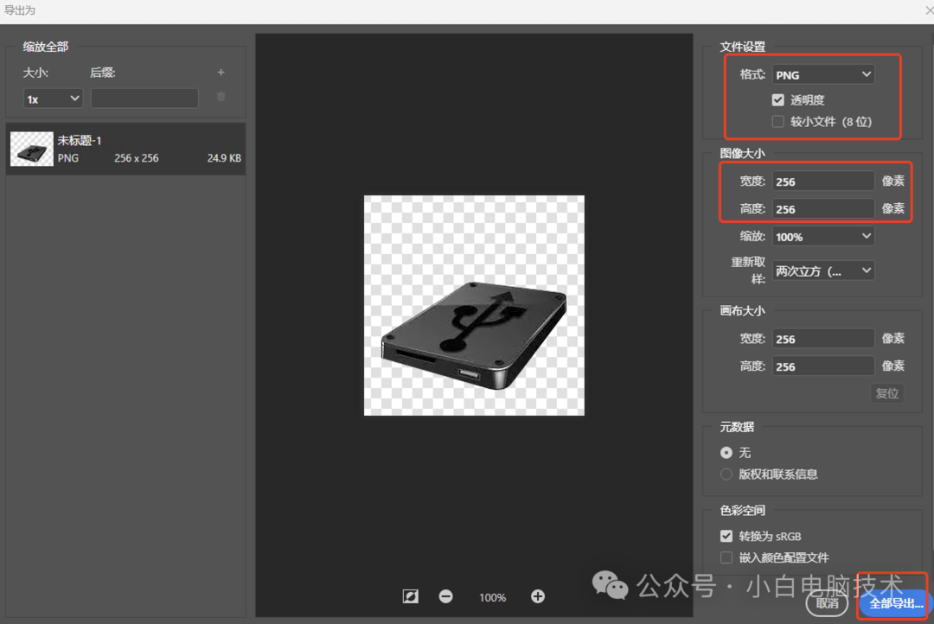Zoom in preview with plus icon
Image resolution: width=934 pixels, height=624 pixels.
point(537,596)
